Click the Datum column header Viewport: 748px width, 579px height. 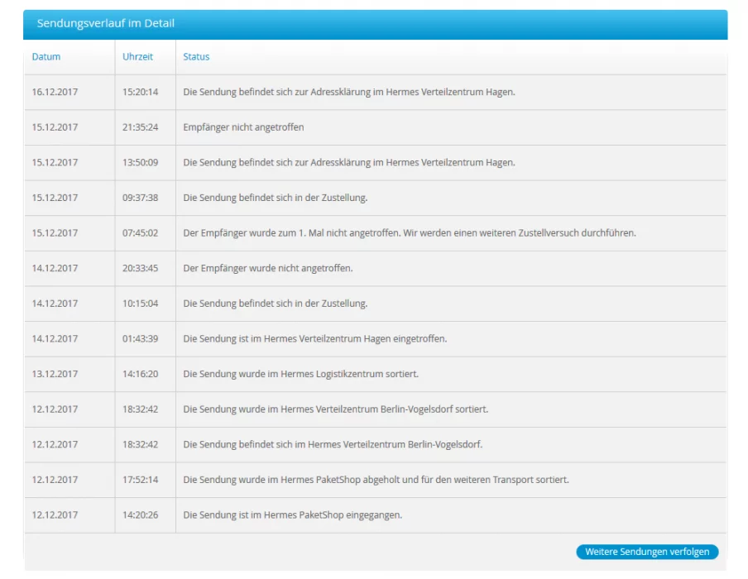pyautogui.click(x=46, y=57)
